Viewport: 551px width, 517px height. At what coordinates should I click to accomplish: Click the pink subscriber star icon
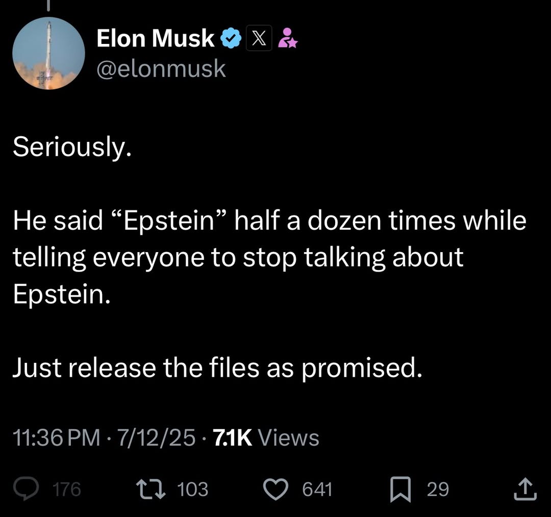tap(287, 38)
